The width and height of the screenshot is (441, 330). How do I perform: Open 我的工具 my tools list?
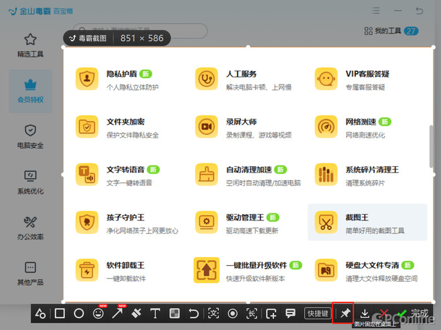click(x=391, y=31)
